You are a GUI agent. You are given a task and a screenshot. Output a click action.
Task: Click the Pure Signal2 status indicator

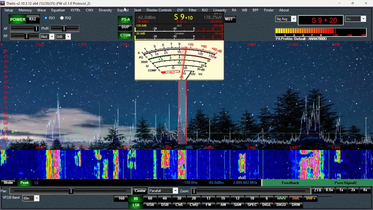coord(345,183)
